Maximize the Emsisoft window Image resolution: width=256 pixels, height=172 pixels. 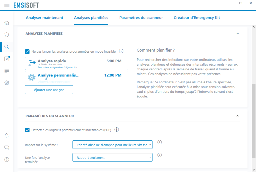[x=241, y=3]
